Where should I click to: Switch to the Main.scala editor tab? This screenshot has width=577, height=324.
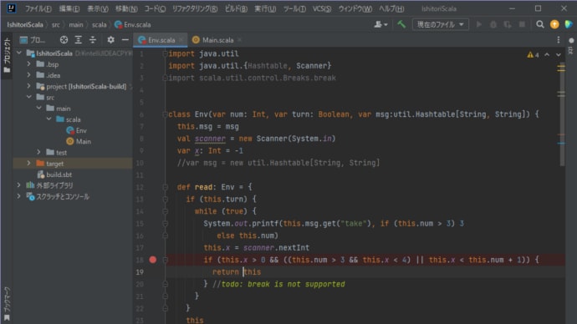217,40
